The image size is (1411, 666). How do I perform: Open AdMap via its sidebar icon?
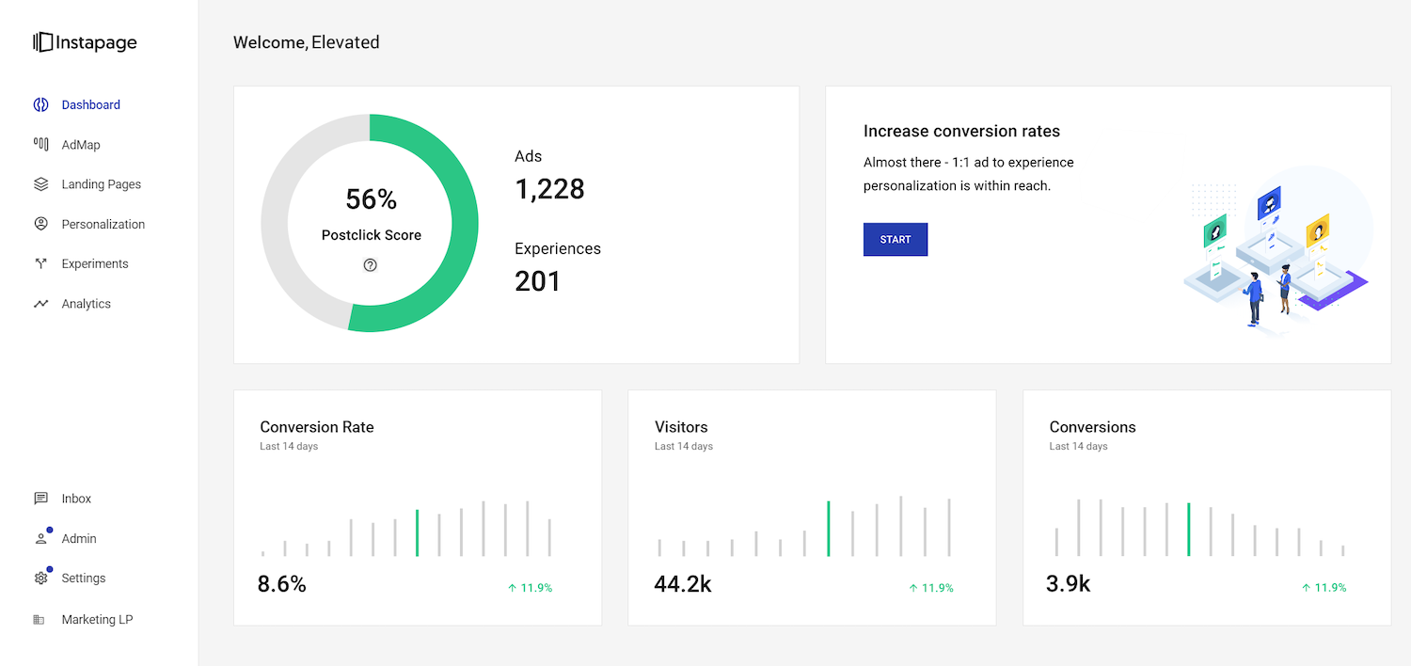(x=40, y=145)
